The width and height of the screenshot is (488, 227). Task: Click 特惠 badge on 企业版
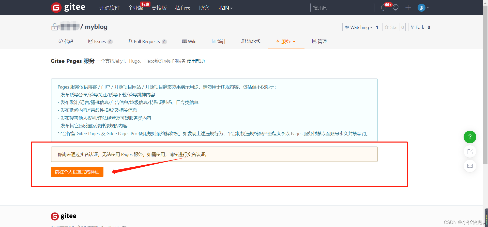145,4
